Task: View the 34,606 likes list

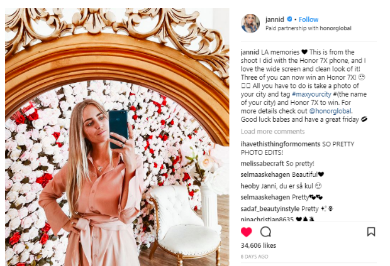Action: pos(259,245)
